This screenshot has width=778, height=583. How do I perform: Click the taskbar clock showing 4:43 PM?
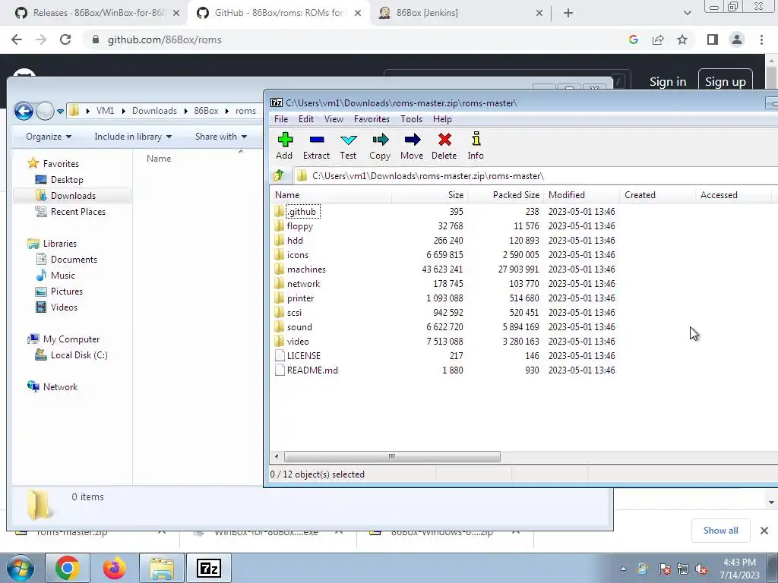(739, 569)
